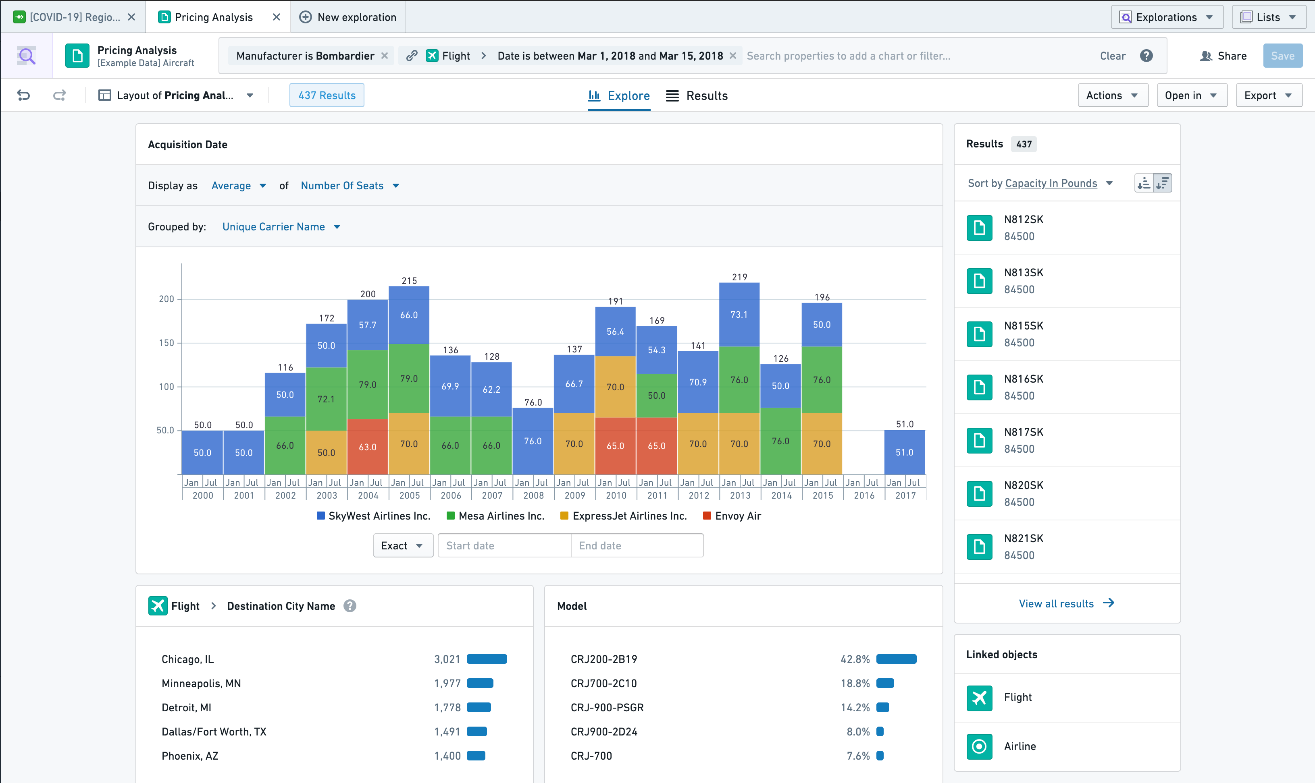Viewport: 1315px width, 783px height.
Task: Click View all results link
Action: 1066,603
